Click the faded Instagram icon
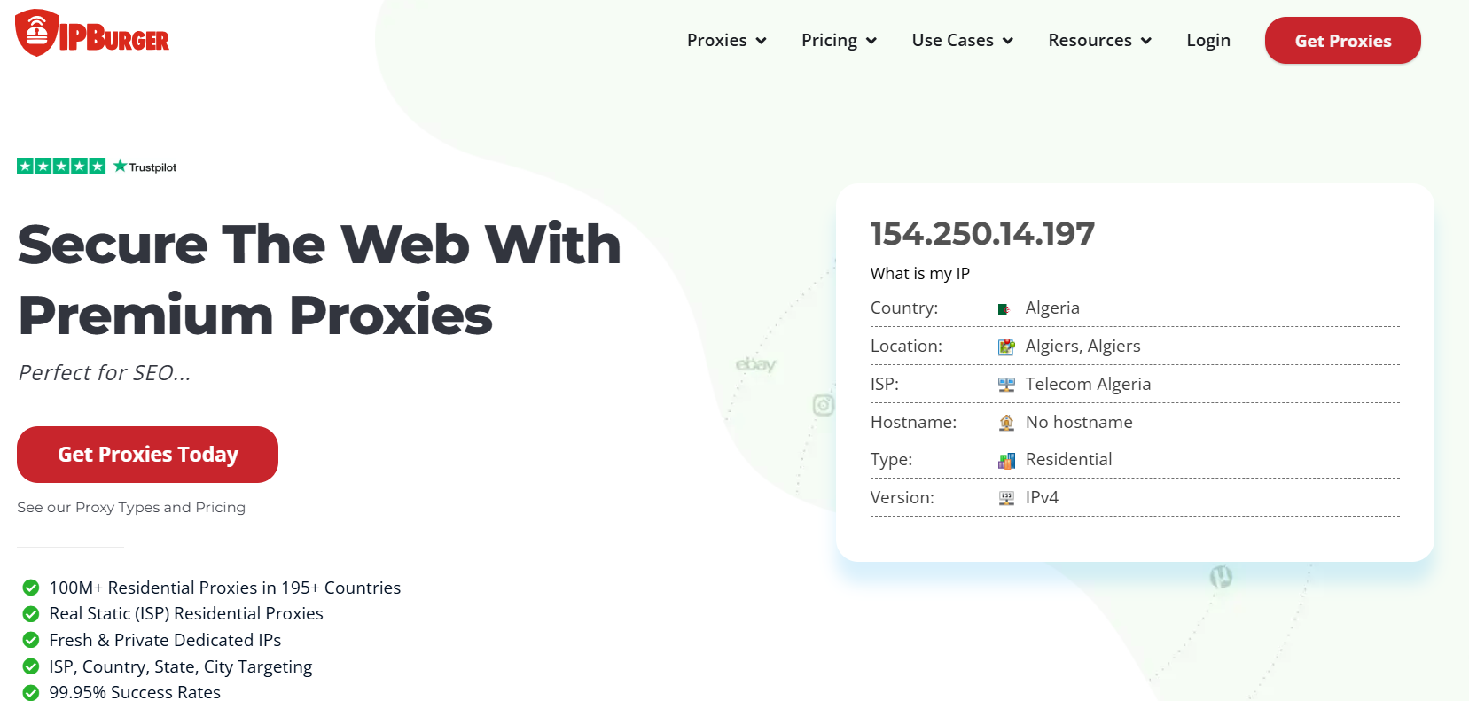This screenshot has height=701, width=1469. 824,405
